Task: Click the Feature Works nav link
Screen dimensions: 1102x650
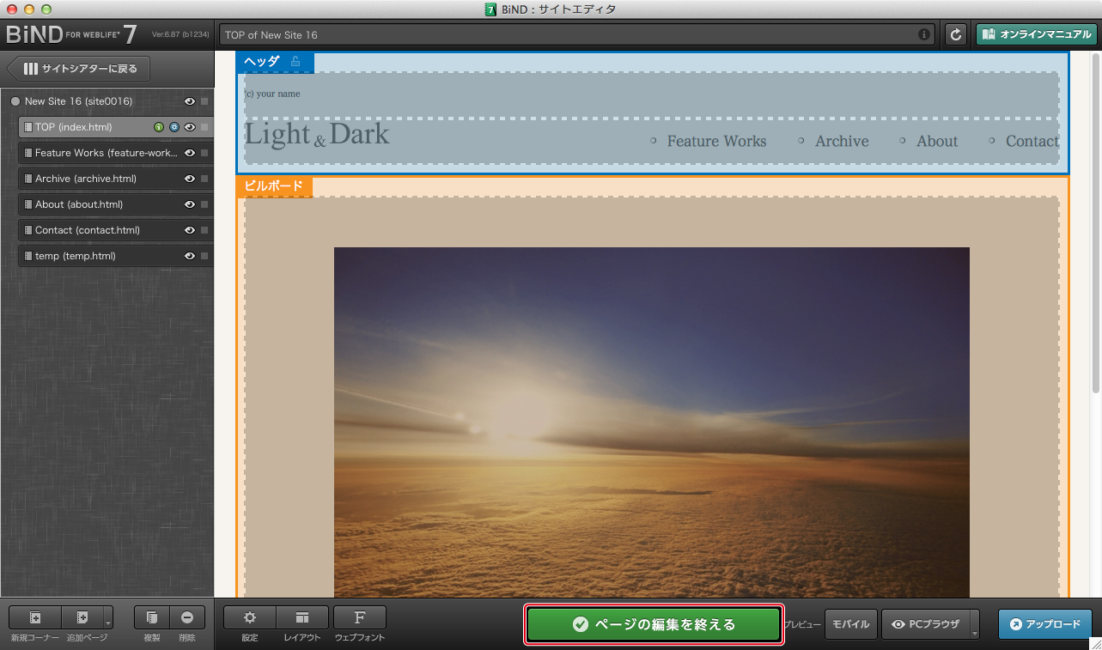Action: pyautogui.click(x=716, y=141)
